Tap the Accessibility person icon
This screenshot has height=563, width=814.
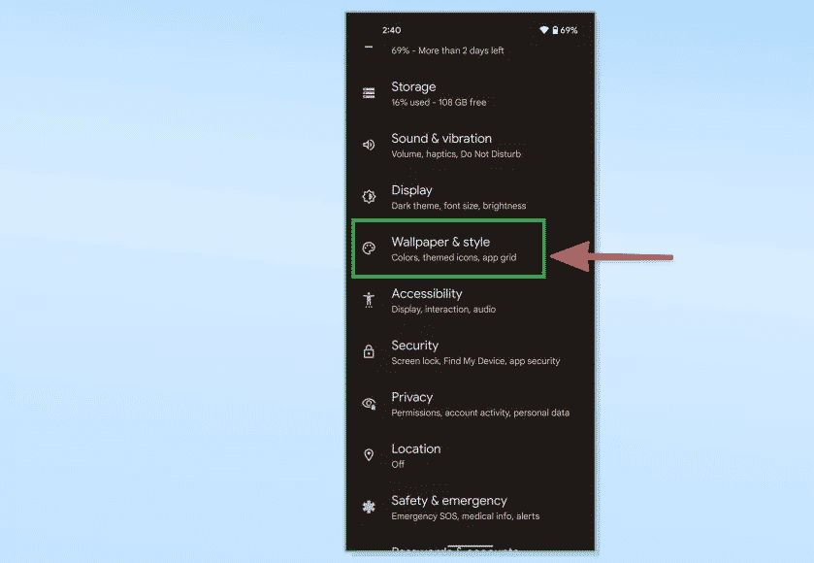tap(369, 300)
